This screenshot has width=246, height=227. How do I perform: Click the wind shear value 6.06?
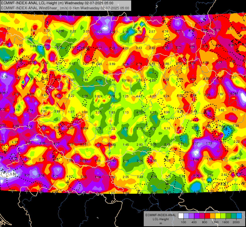[59, 63]
